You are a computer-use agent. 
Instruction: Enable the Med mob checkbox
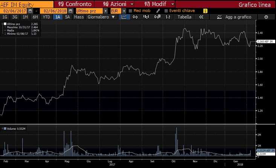[130, 11]
